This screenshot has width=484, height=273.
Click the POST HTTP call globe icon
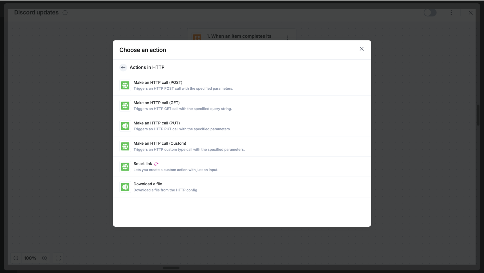click(125, 85)
